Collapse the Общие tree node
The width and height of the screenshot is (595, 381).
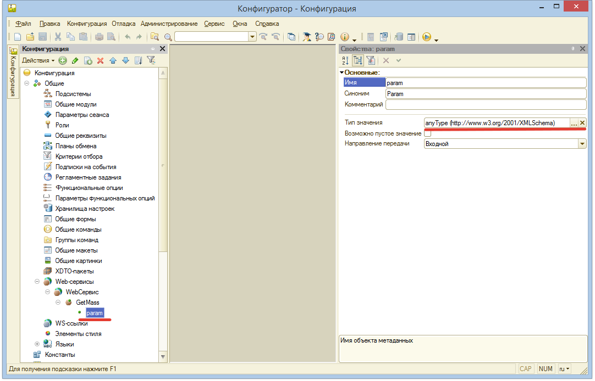tap(26, 83)
